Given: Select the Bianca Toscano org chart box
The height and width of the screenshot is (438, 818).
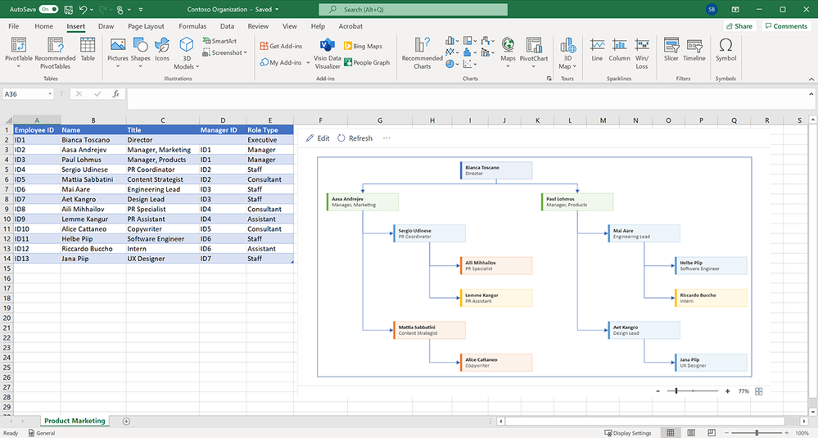Looking at the screenshot, I should click(x=496, y=170).
